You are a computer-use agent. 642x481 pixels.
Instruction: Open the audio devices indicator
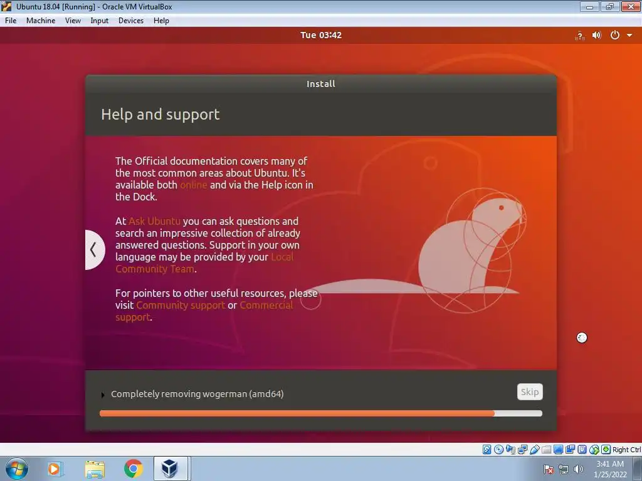[510, 450]
